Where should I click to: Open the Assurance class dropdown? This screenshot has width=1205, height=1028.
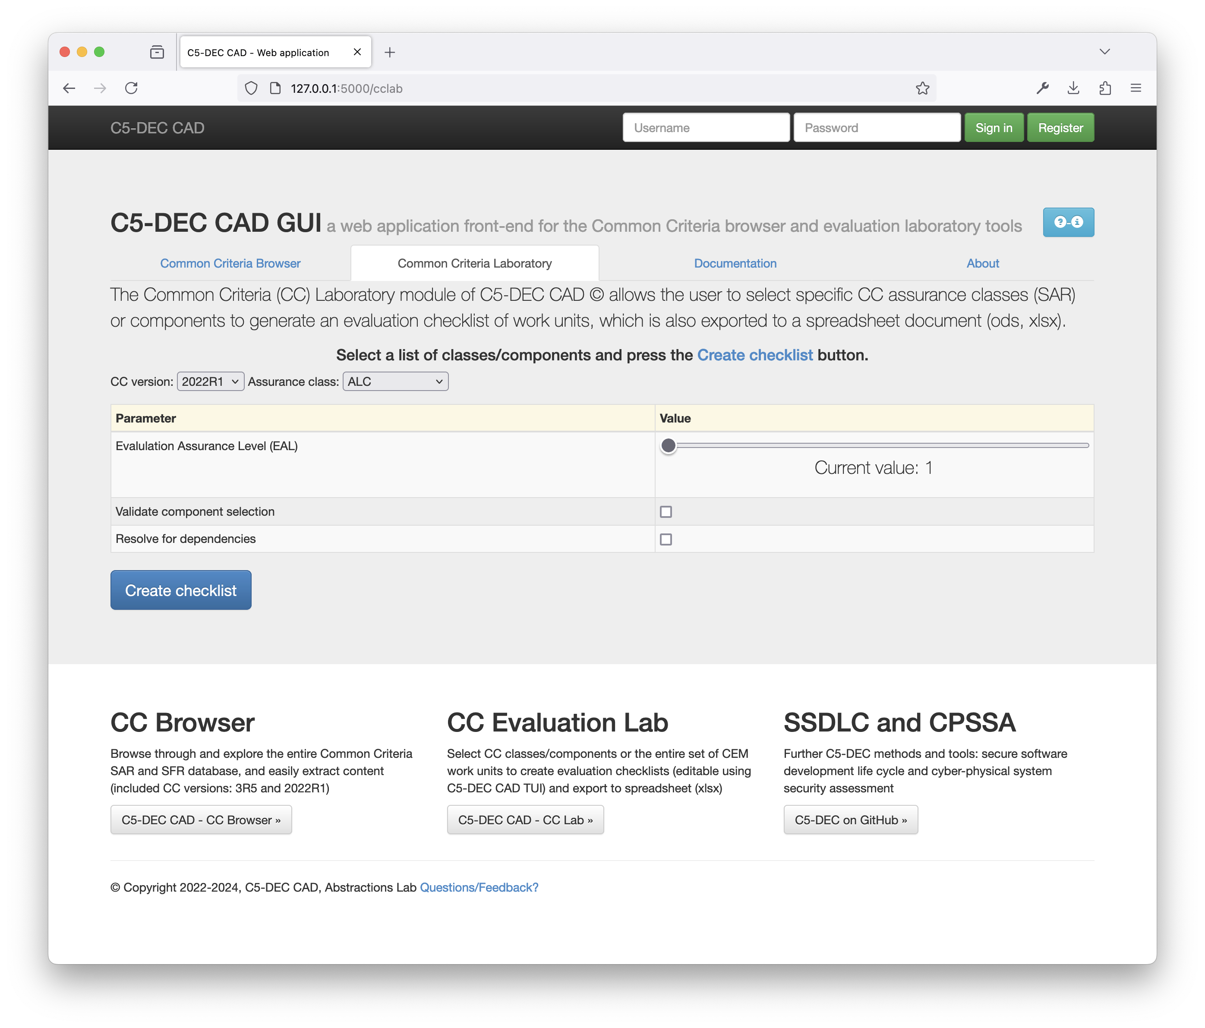pos(395,382)
